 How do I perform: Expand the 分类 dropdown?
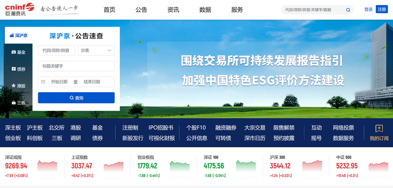pos(96,51)
